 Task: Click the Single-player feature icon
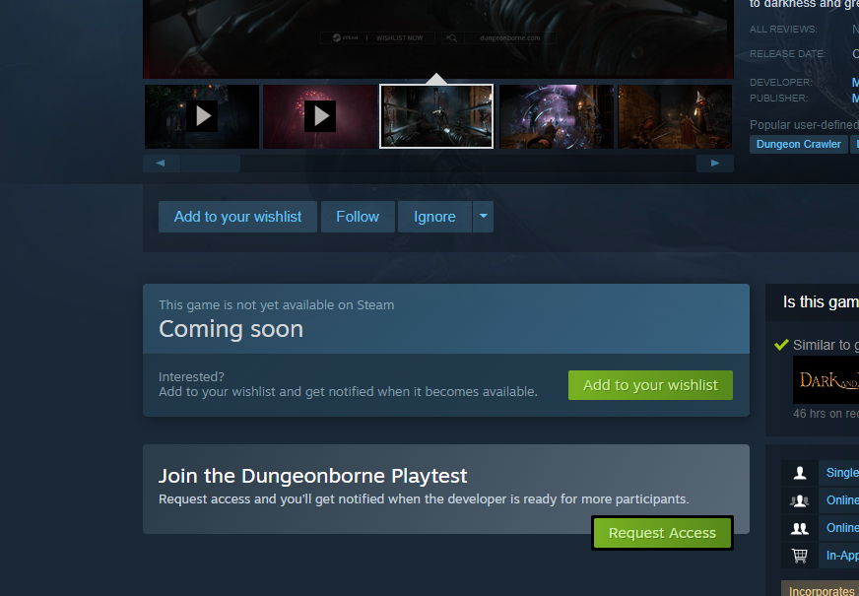click(799, 473)
